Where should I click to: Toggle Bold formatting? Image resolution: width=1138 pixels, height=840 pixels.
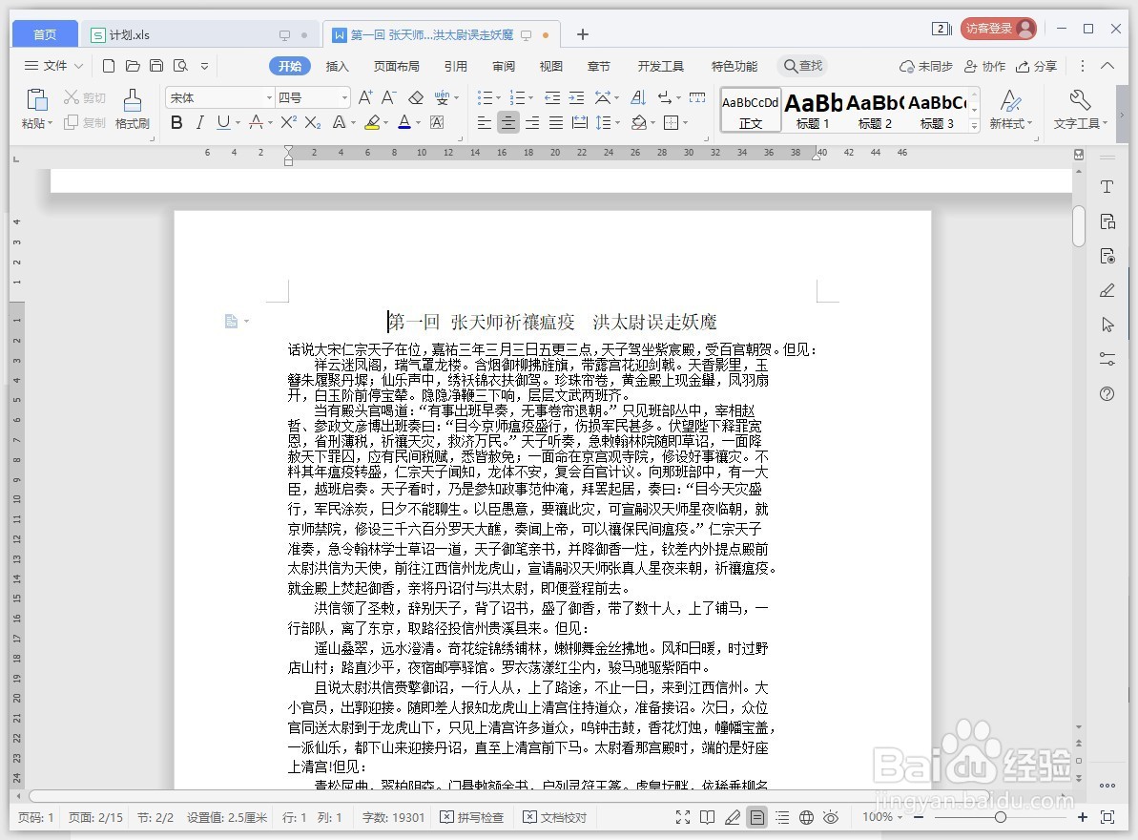click(176, 123)
